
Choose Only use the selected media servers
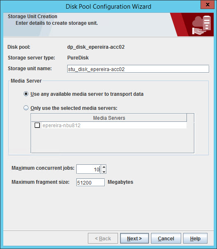pyautogui.click(x=26, y=108)
